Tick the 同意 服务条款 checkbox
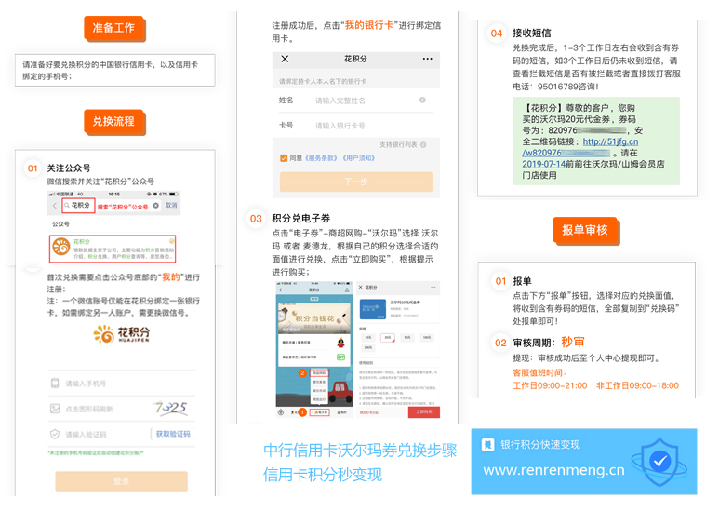Viewport: 719px width, 512px height. click(284, 158)
